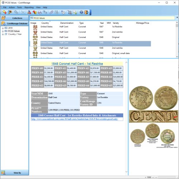
Task: Click the toolbar overflow options arrow
Action: tap(90, 13)
